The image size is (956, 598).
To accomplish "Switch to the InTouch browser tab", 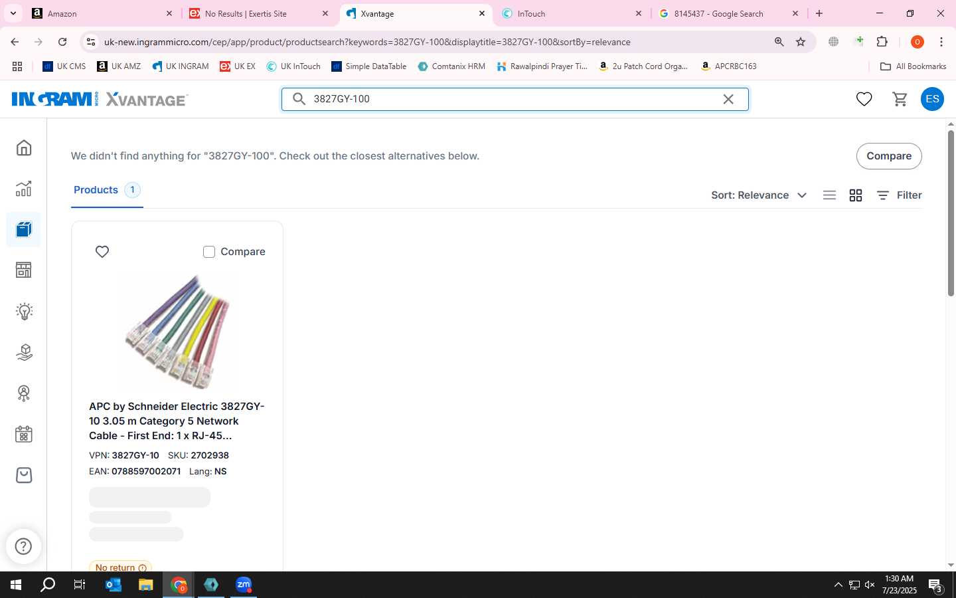I will pos(571,13).
